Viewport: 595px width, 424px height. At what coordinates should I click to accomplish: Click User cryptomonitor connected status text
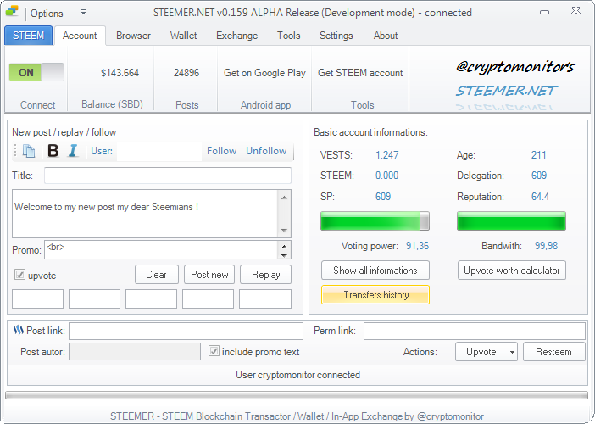click(297, 375)
